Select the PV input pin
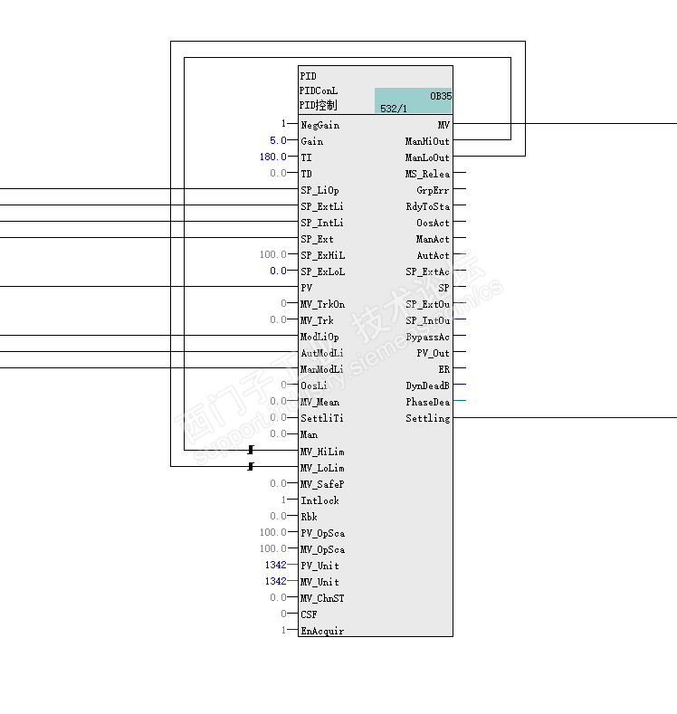This screenshot has height=714, width=677. click(307, 288)
